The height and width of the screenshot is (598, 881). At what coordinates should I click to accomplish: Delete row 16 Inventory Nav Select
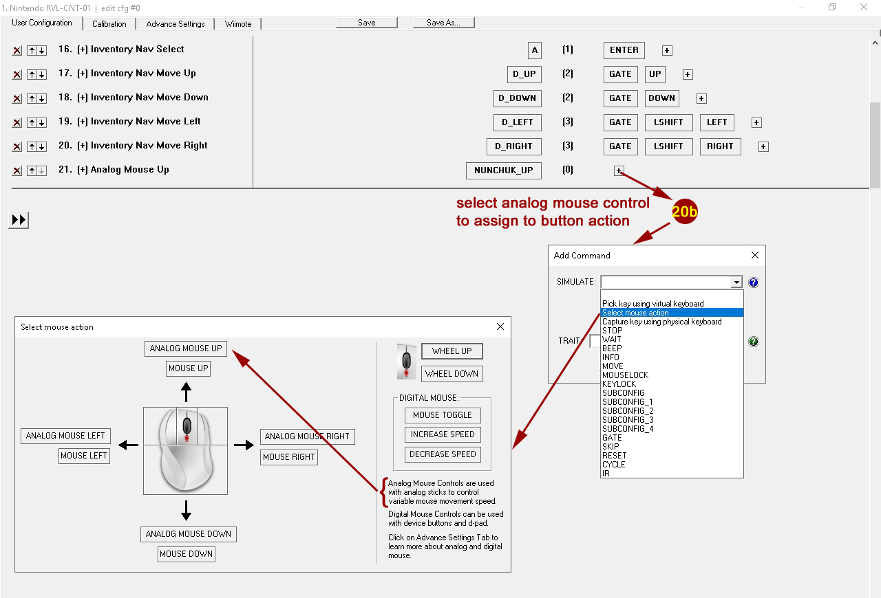(x=17, y=50)
